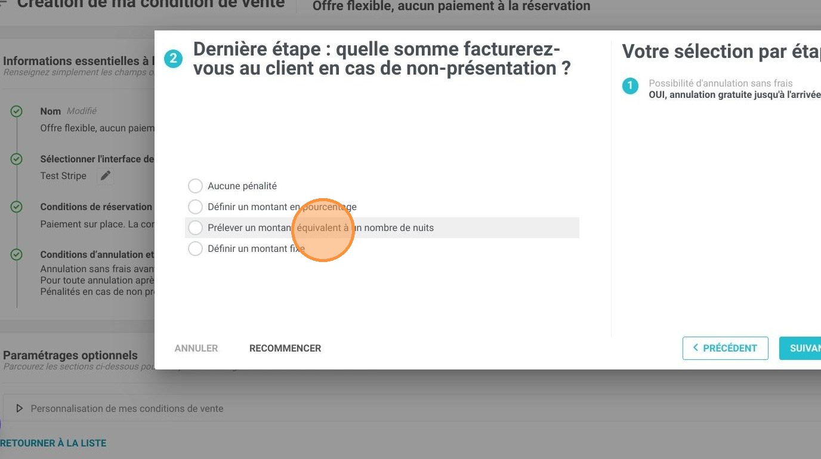Click the step 2 badge in dialog title
This screenshot has width=821, height=459.
point(173,58)
